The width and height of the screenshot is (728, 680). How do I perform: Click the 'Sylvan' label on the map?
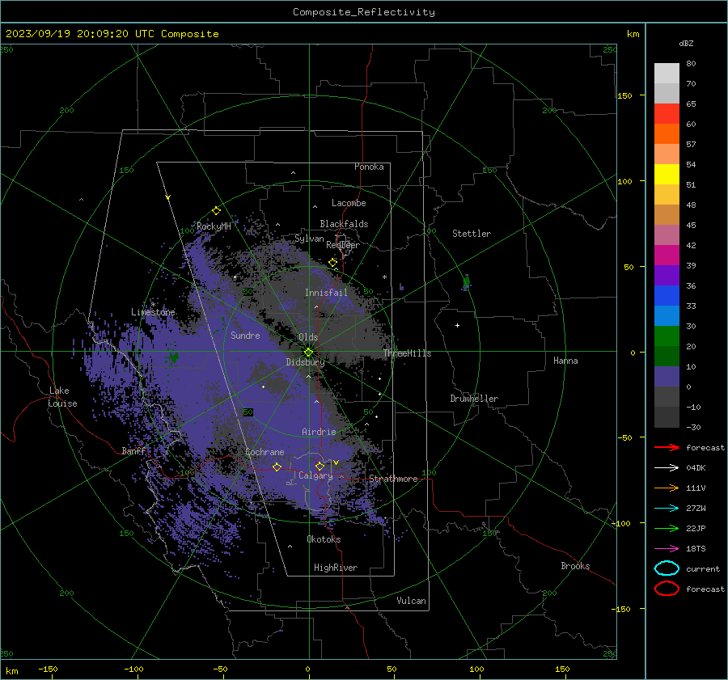[309, 239]
